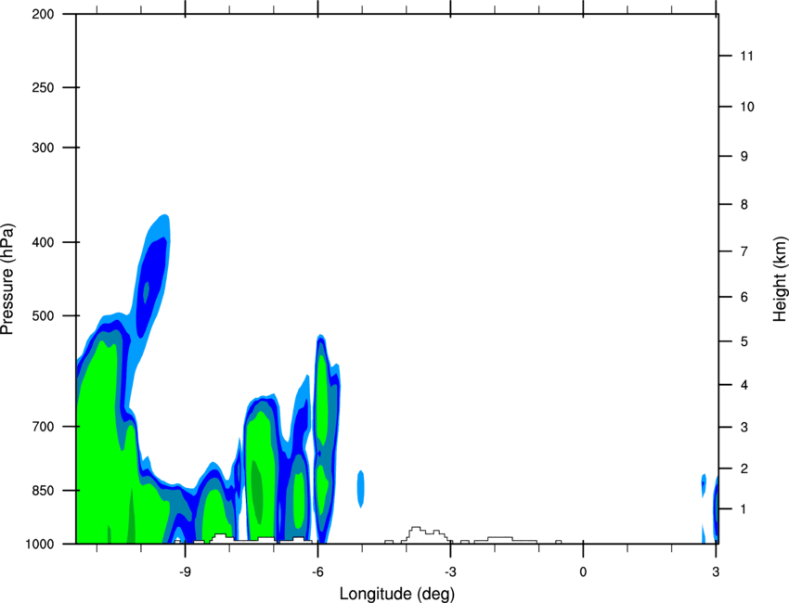Click the 850 pressure tick label
789x603 pixels.
[43, 491]
